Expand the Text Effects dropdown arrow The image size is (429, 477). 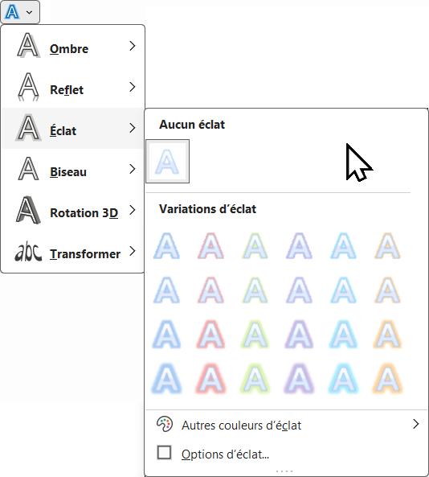[x=29, y=12]
